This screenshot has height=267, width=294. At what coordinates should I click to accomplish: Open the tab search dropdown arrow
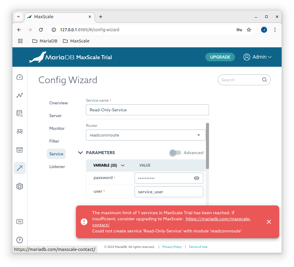pos(18,17)
